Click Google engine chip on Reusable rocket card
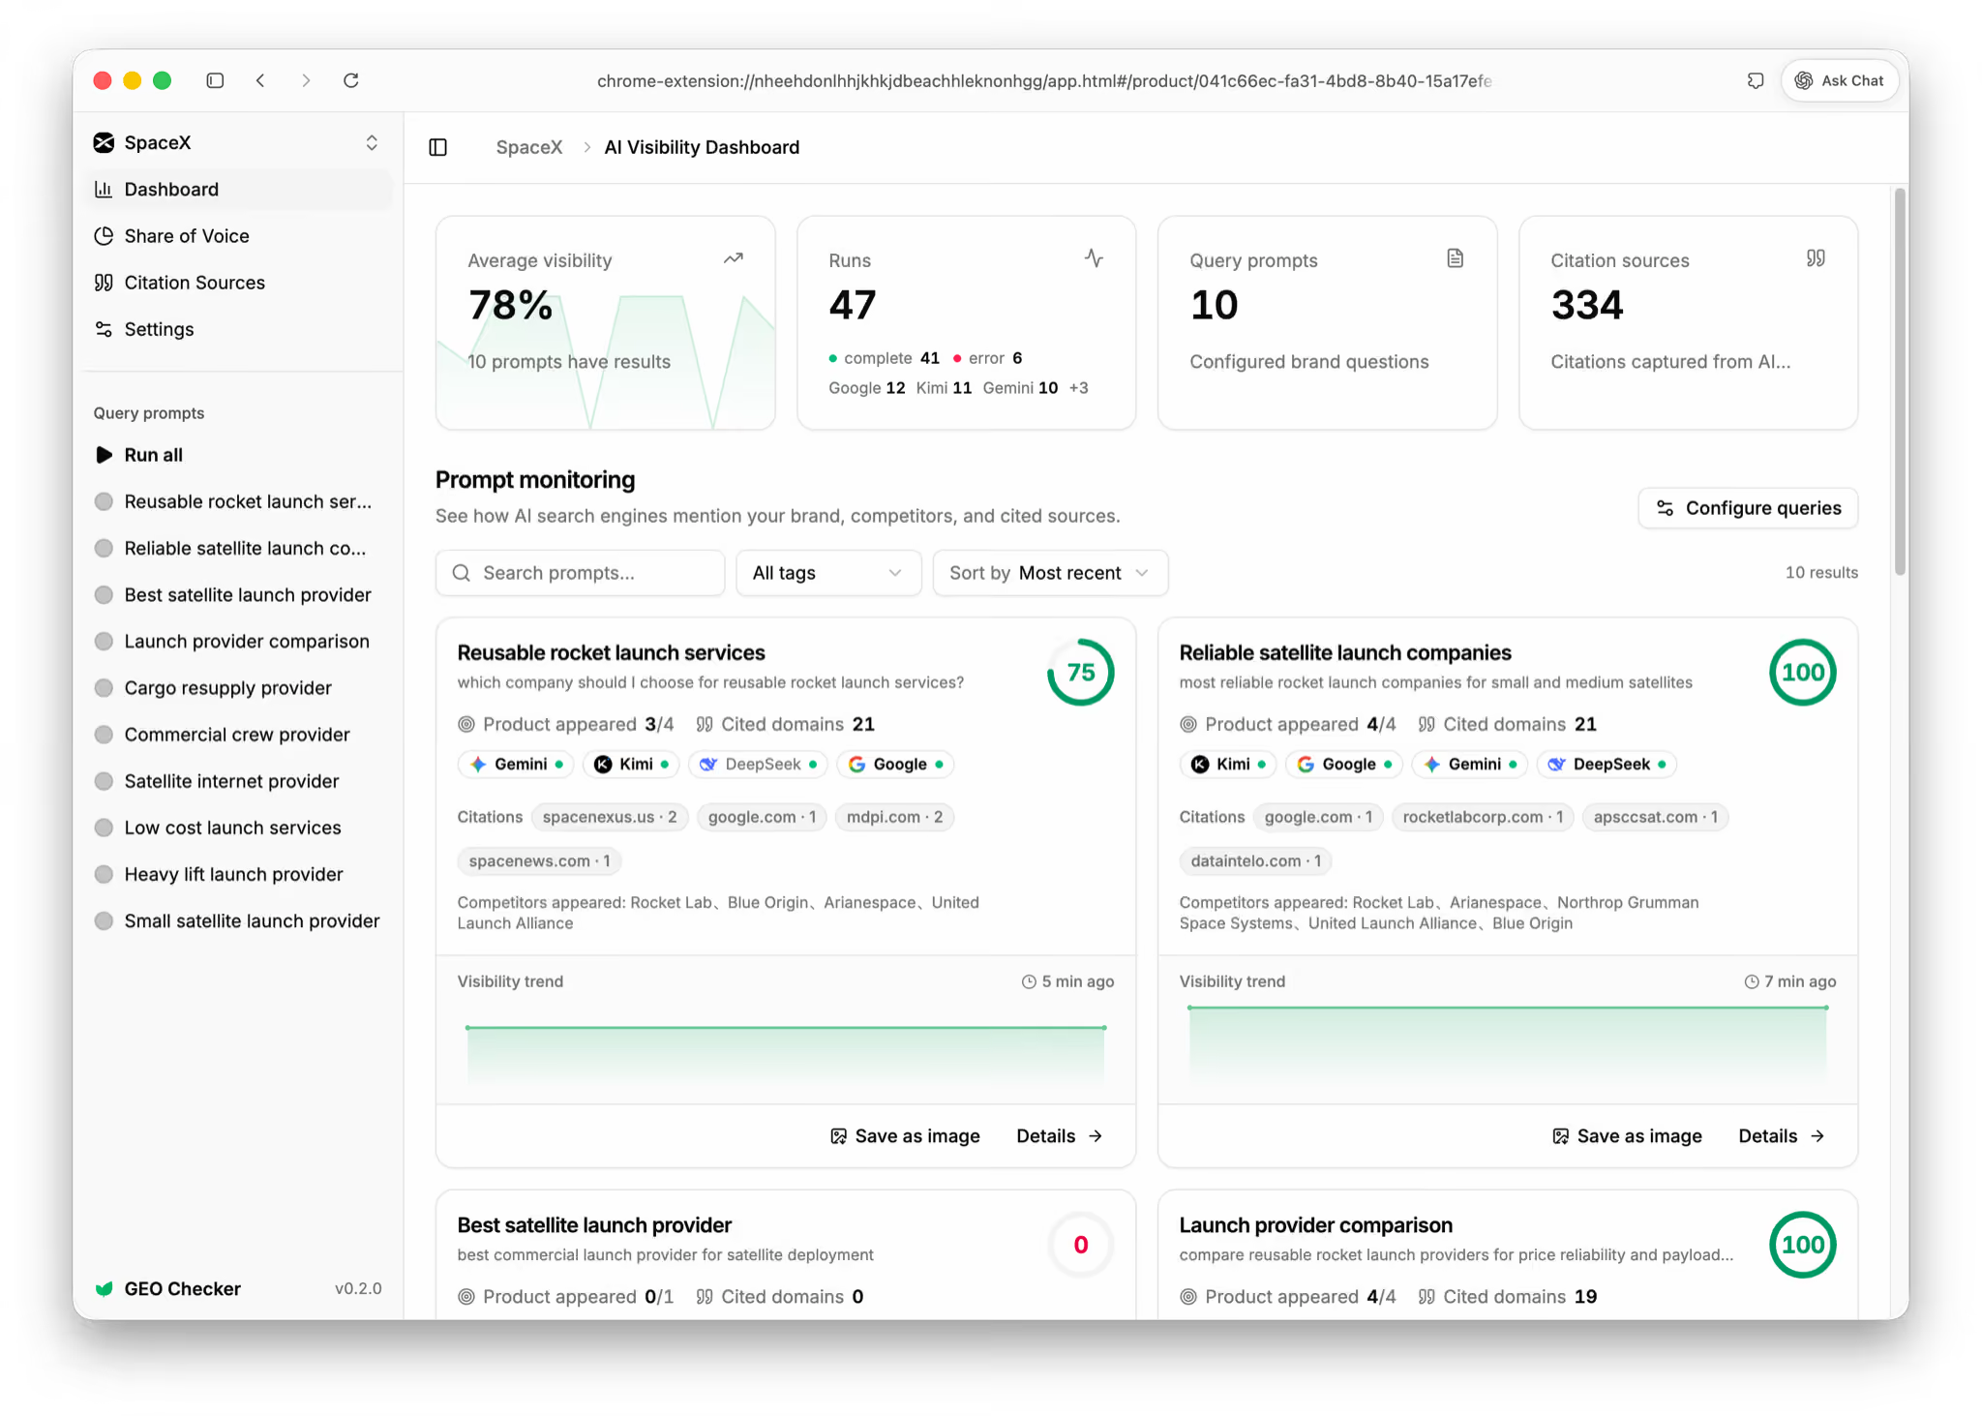The image size is (1982, 1416). 895,765
